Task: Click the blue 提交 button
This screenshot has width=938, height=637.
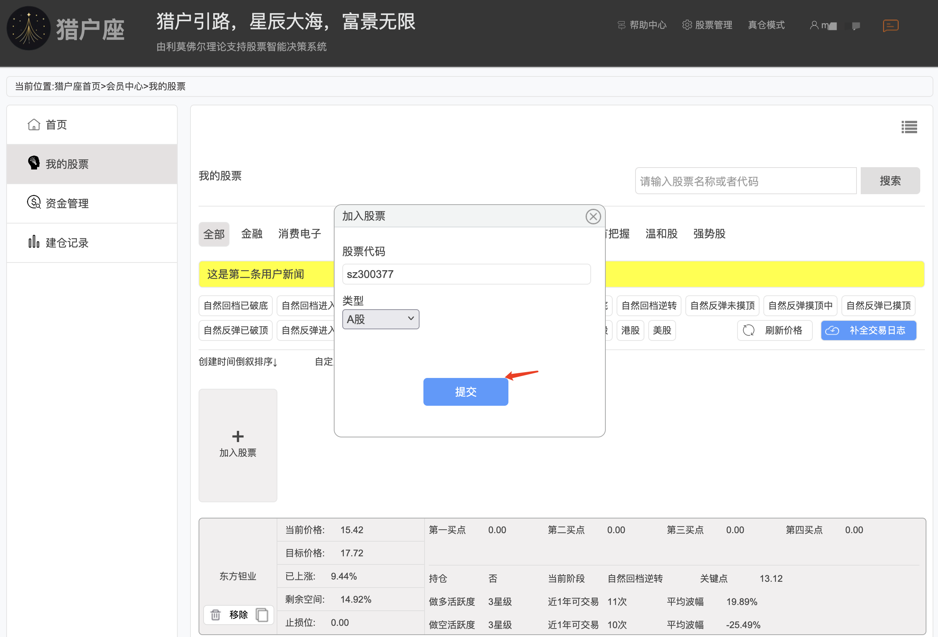Action: pyautogui.click(x=466, y=392)
